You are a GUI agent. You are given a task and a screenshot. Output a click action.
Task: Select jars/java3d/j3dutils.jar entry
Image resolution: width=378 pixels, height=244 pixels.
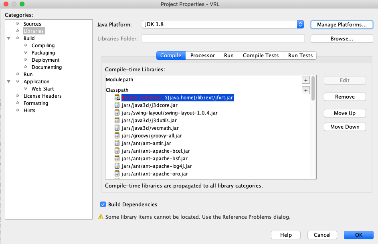149,121
